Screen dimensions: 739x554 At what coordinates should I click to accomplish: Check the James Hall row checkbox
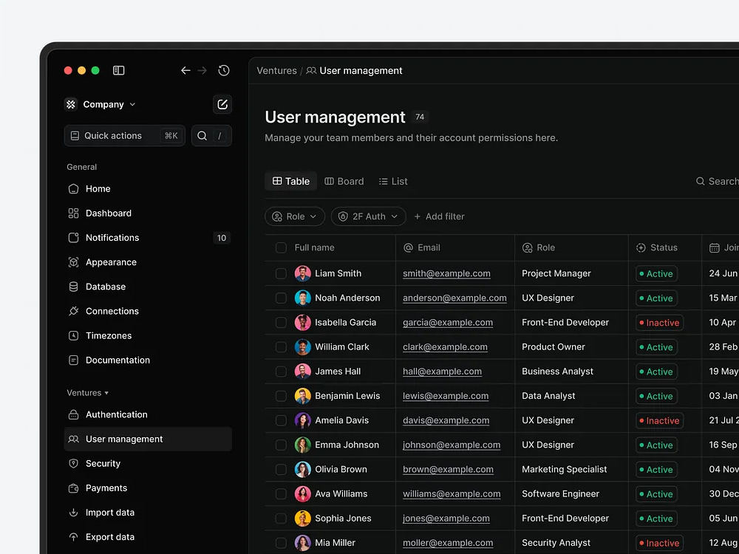coord(281,372)
